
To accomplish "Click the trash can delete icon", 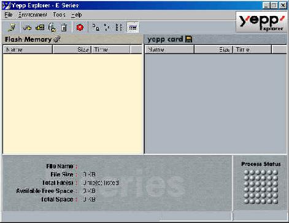I will pos(64,28).
